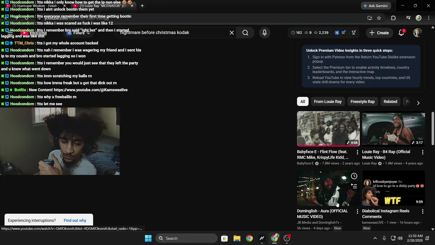Viewport: 435px width, 245px height.
Task: Click the Louie Ray channel name
Action: (369, 163)
